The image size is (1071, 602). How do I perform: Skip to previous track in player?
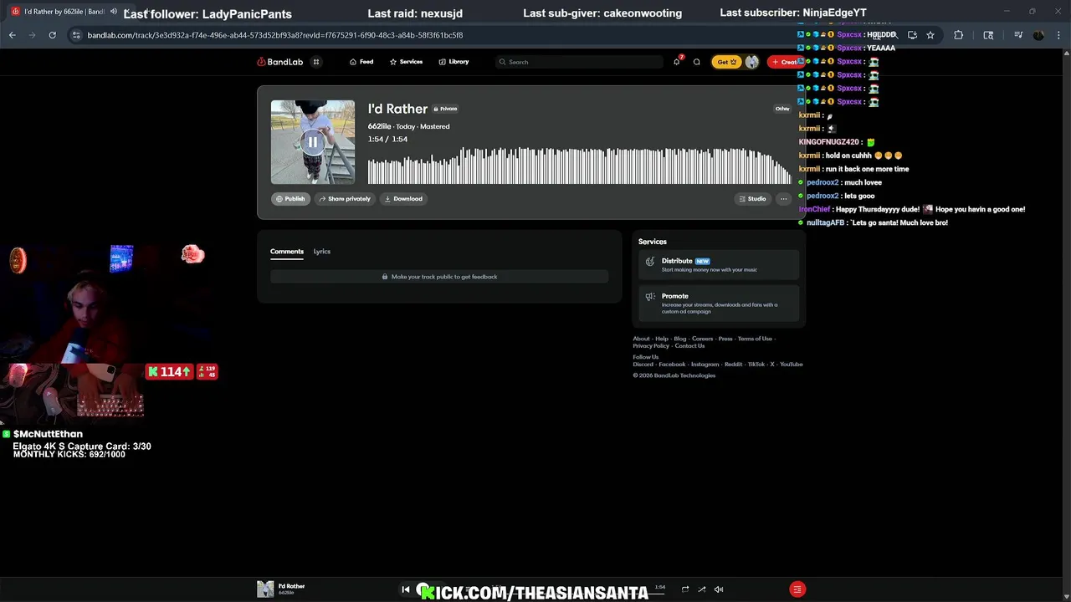406,589
